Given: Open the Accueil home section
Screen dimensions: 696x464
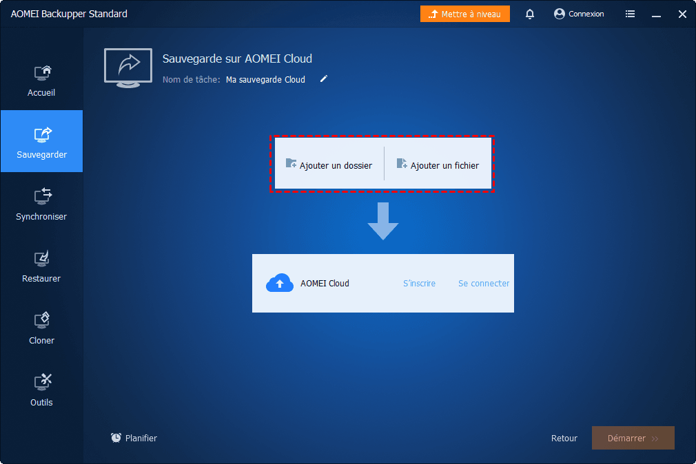Looking at the screenshot, I should click(x=42, y=81).
